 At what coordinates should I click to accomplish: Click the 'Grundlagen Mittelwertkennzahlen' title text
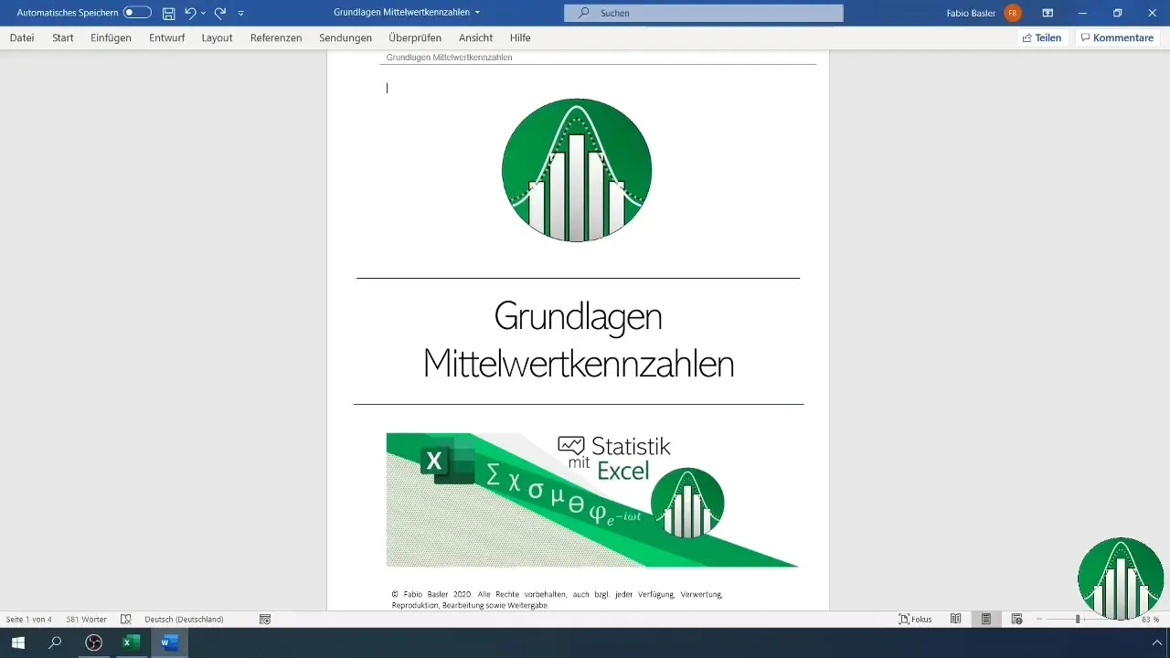click(579, 340)
